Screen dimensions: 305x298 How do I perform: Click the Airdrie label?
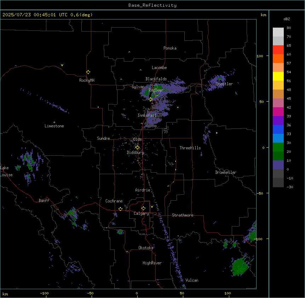143,190
